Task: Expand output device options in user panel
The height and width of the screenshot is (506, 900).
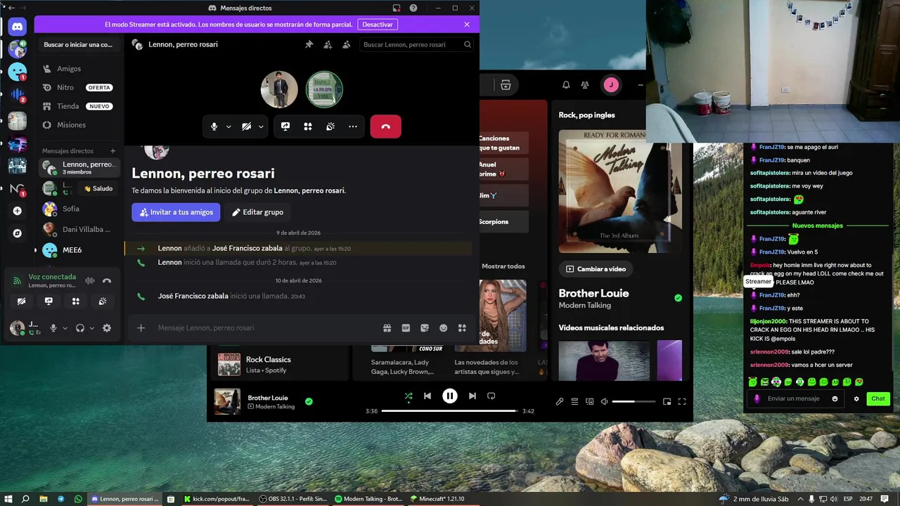Action: [x=91, y=328]
